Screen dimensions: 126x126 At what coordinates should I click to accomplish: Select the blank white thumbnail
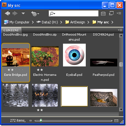74,96
